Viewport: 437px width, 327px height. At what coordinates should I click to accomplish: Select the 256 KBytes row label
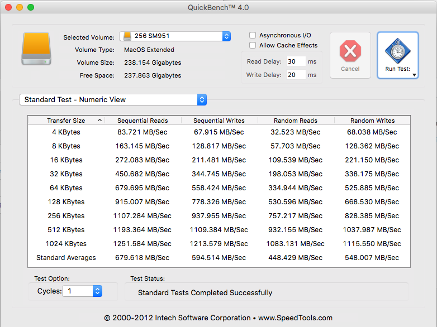click(66, 216)
